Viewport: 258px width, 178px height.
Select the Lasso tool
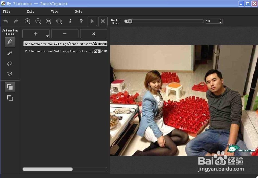pos(10,64)
